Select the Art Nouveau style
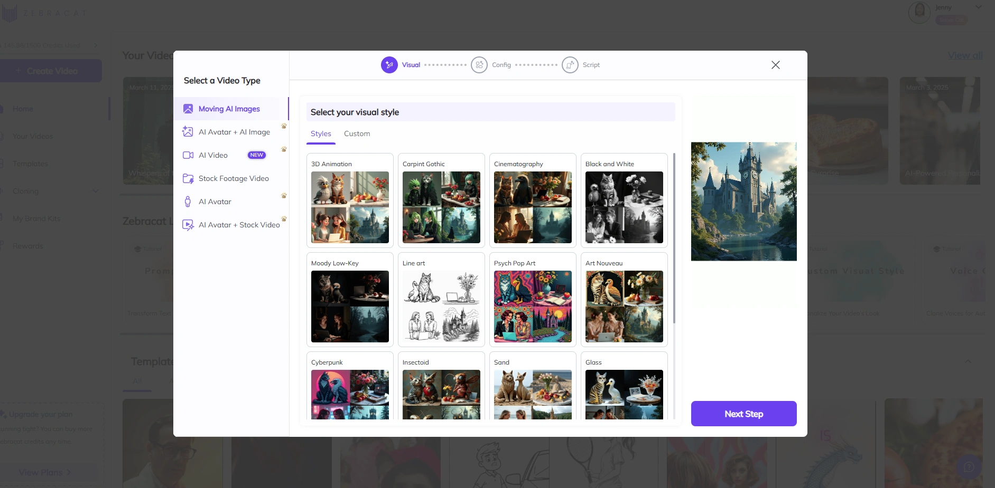Viewport: 995px width, 488px height. [624, 300]
